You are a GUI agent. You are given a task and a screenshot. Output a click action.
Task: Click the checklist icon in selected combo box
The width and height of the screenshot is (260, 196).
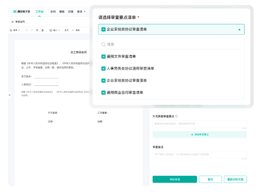pos(103,30)
